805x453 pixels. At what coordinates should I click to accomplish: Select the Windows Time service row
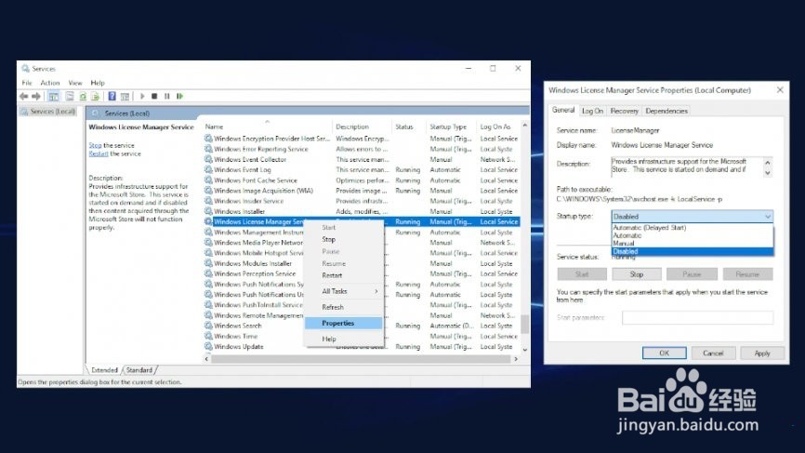(x=362, y=336)
